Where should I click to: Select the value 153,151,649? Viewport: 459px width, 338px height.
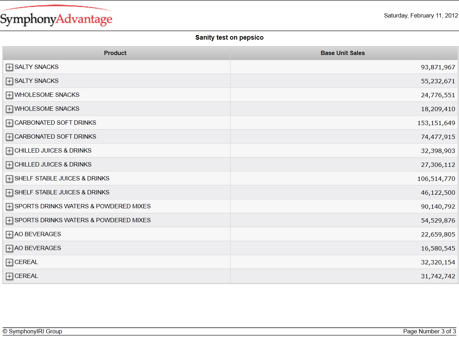(x=436, y=123)
